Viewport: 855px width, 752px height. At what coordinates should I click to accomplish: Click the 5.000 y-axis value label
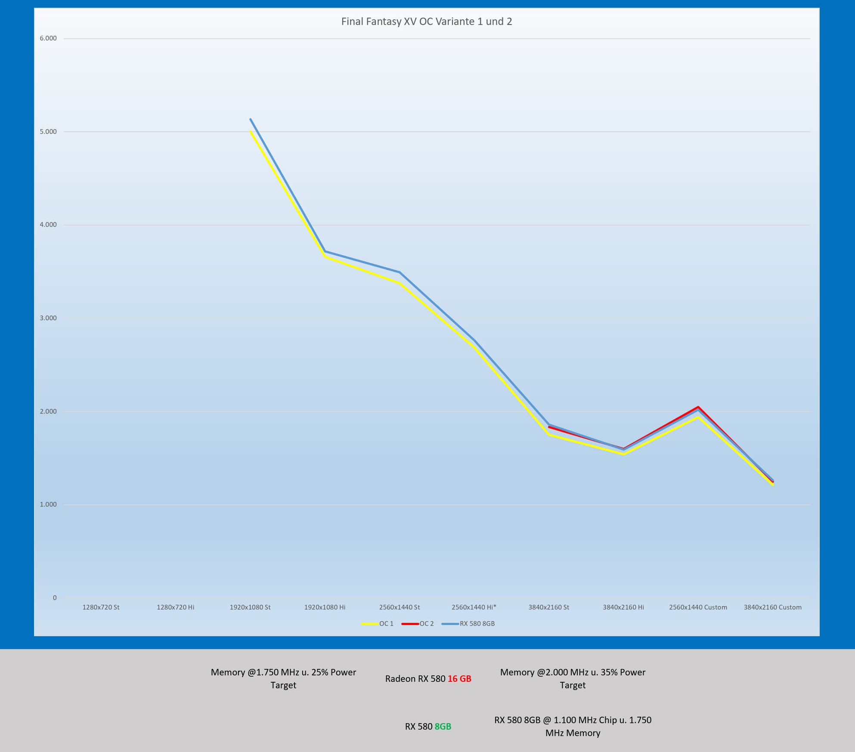48,132
